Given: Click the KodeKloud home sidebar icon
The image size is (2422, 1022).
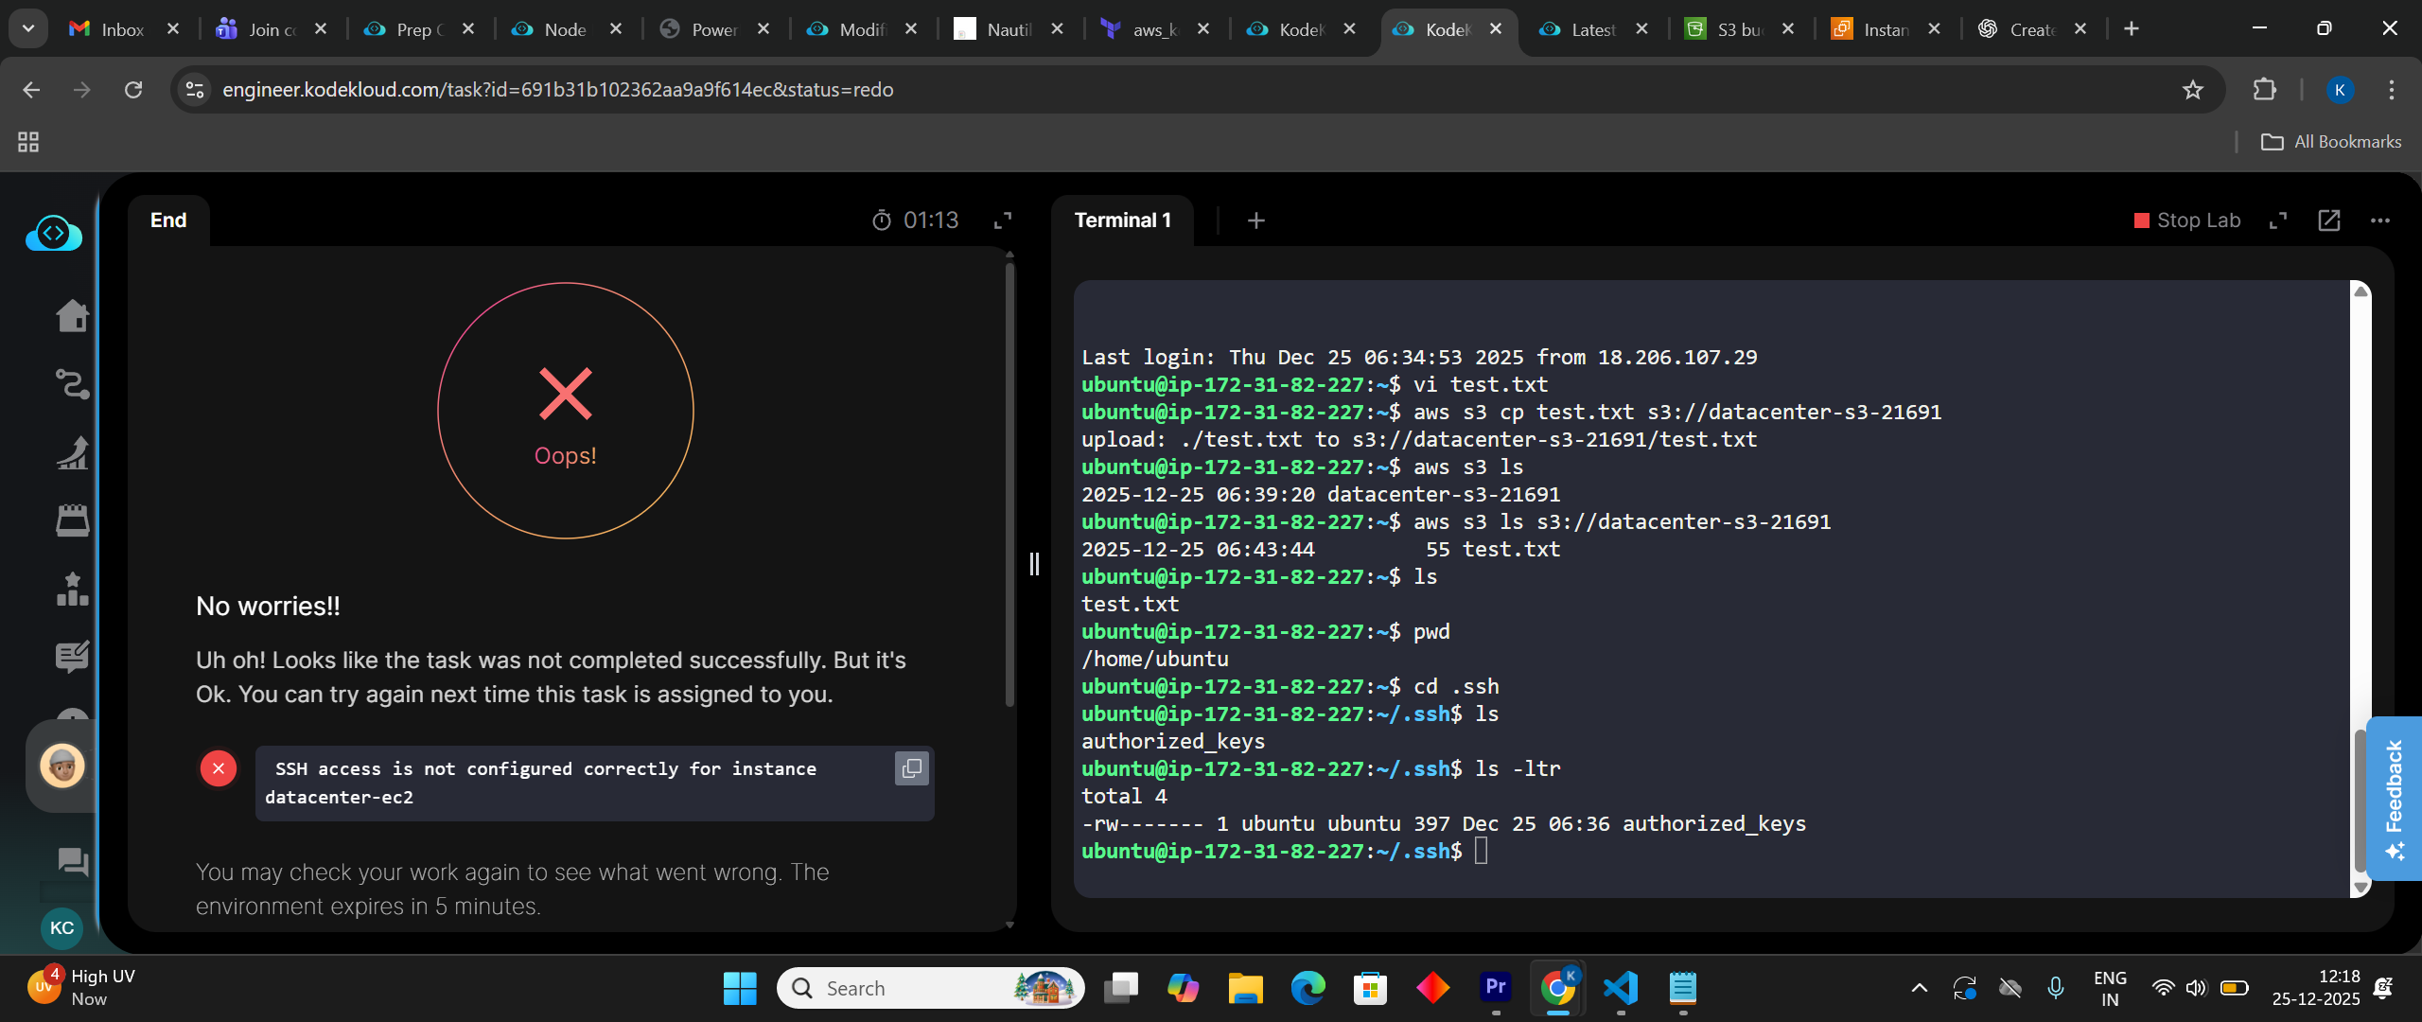Looking at the screenshot, I should coord(72,316).
